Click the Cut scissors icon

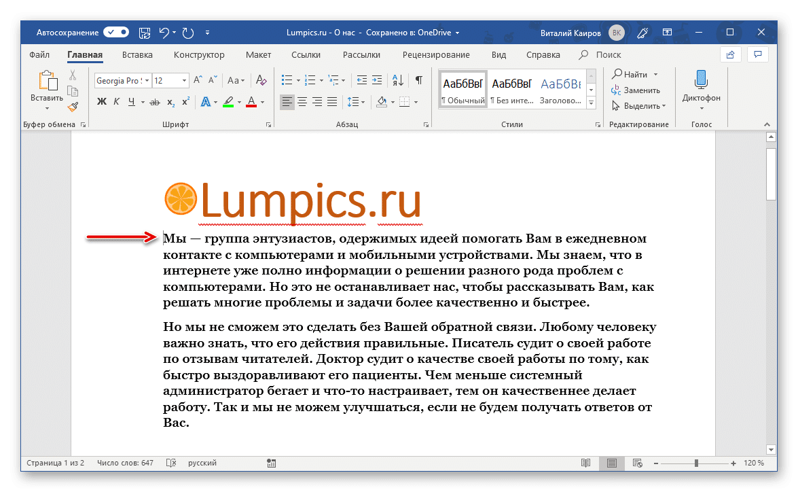click(x=73, y=75)
